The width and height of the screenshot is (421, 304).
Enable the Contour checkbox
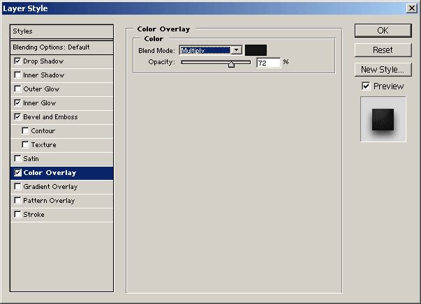click(x=26, y=131)
